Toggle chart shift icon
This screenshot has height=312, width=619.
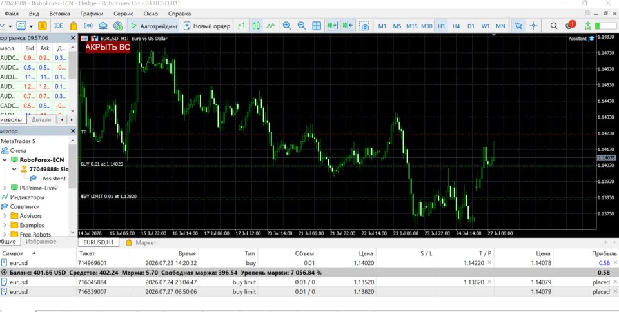pos(348,26)
